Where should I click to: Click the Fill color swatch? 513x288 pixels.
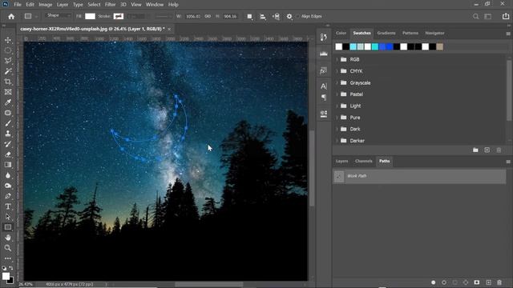90,16
